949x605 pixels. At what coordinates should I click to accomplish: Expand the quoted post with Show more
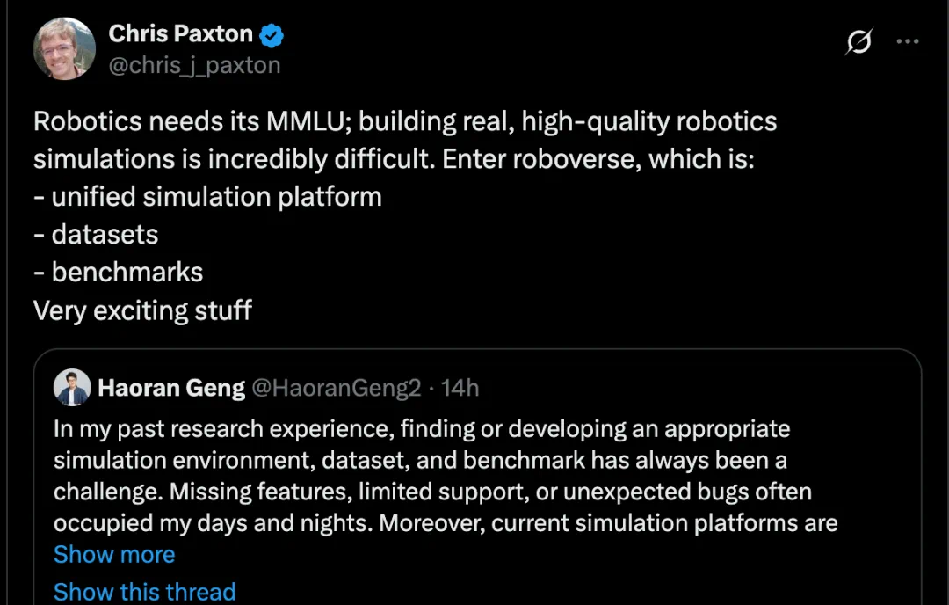pos(114,554)
